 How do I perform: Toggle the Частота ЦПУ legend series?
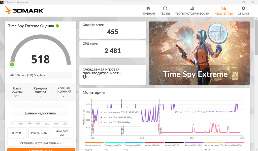194,145
